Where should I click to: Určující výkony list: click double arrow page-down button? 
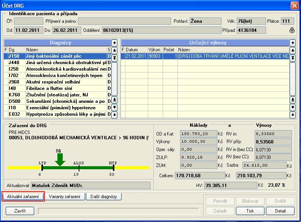(293, 107)
